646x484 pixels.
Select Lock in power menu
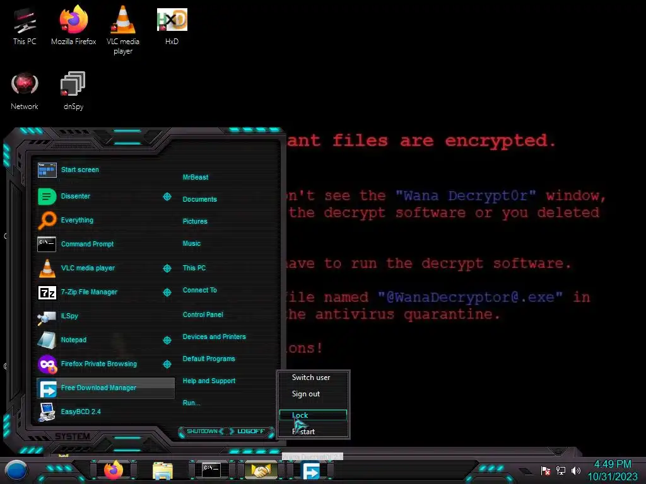[313, 415]
